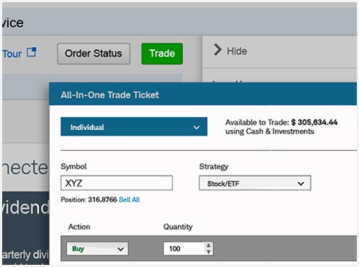Screen dimensions: 359x267
Task: Click the Stock/ETF dropdown arrow icon
Action: tap(301, 184)
